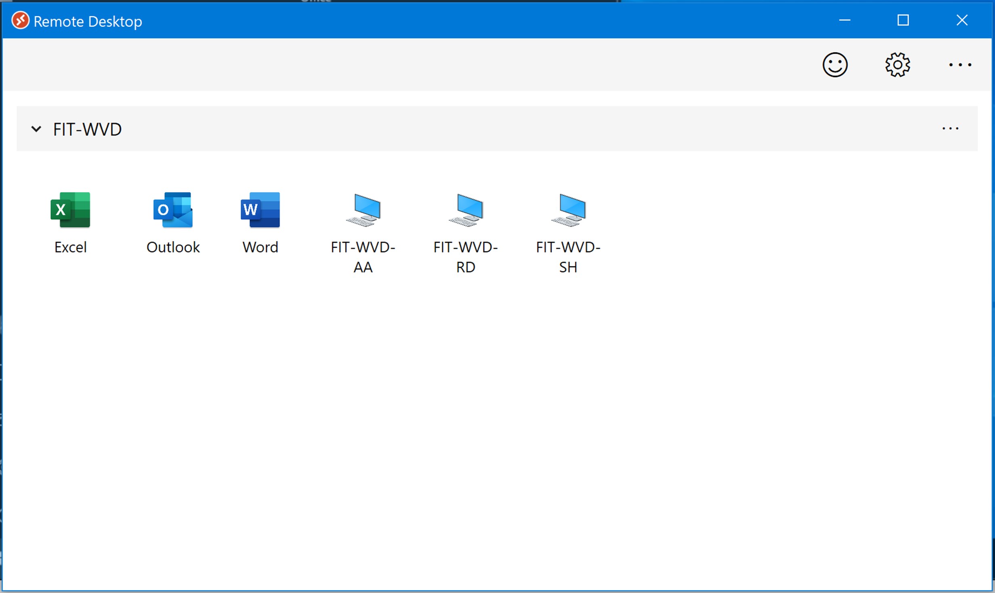Connect to the FIT-WVD-AA desktop
The height and width of the screenshot is (593, 995).
point(363,210)
